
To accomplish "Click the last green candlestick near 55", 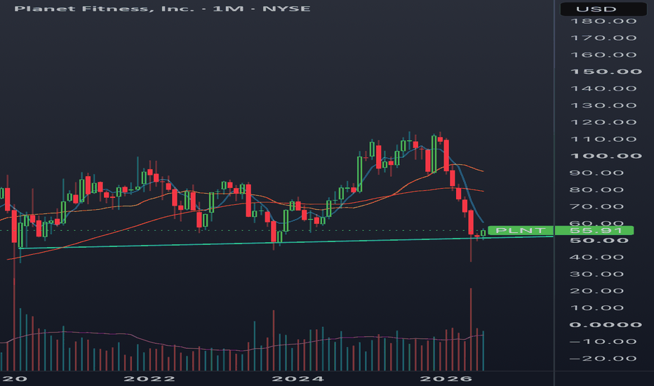I will pyautogui.click(x=483, y=233).
